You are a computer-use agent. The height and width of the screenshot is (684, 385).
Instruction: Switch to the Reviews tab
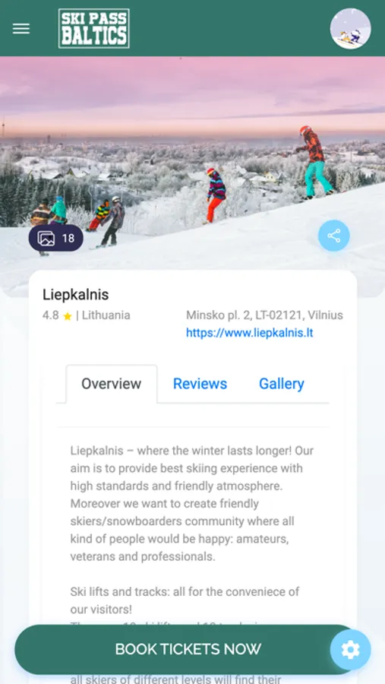click(200, 384)
